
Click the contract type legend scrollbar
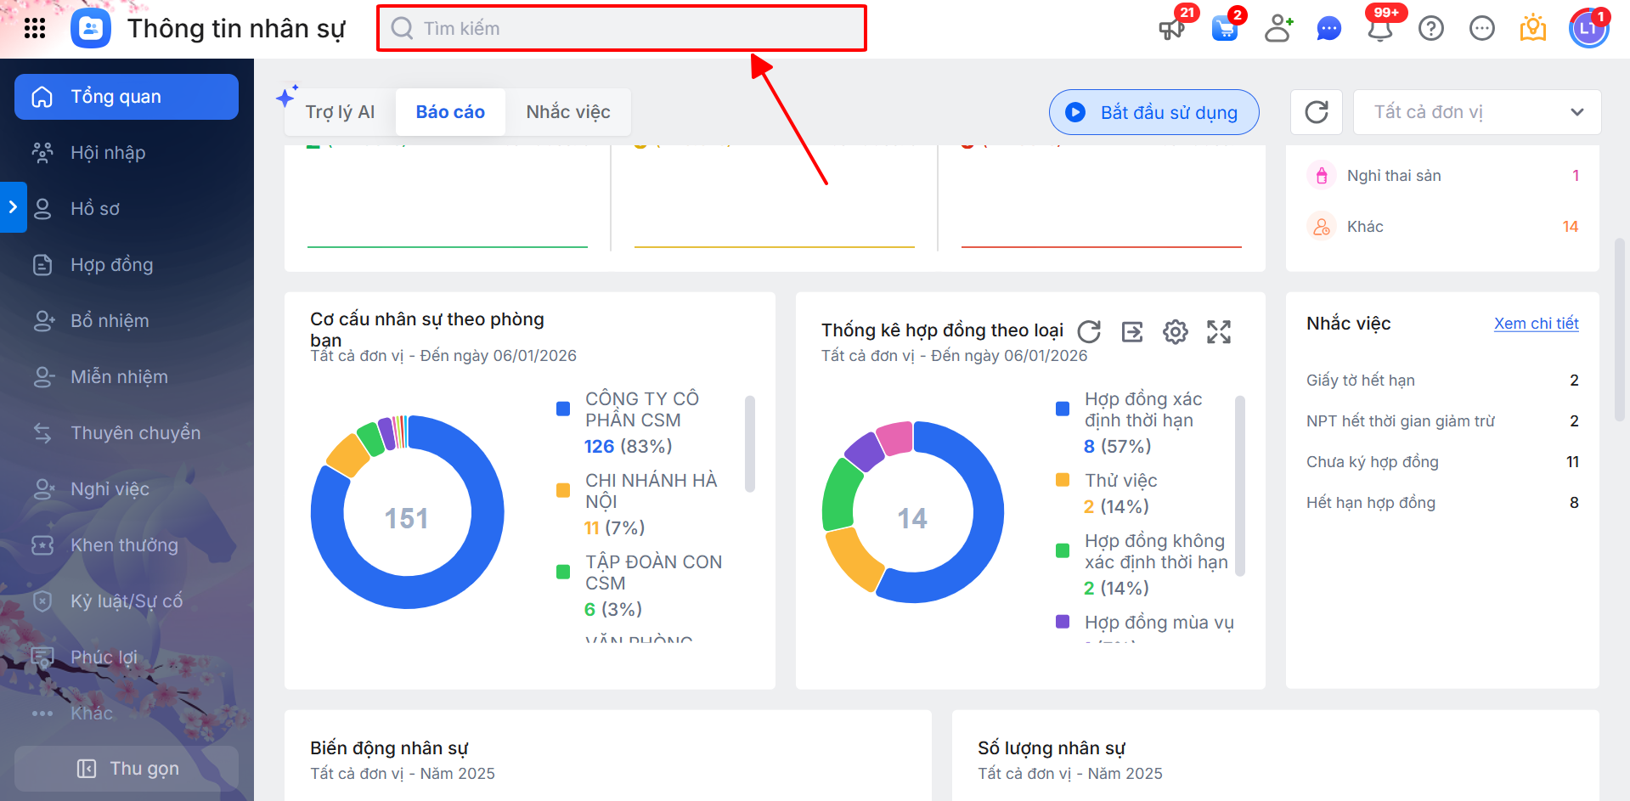(x=1240, y=486)
